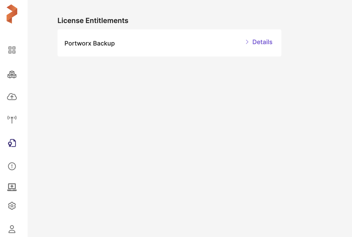This screenshot has height=237, width=352.
Task: View alerts via exclamation circle icon
Action: [x=12, y=166]
